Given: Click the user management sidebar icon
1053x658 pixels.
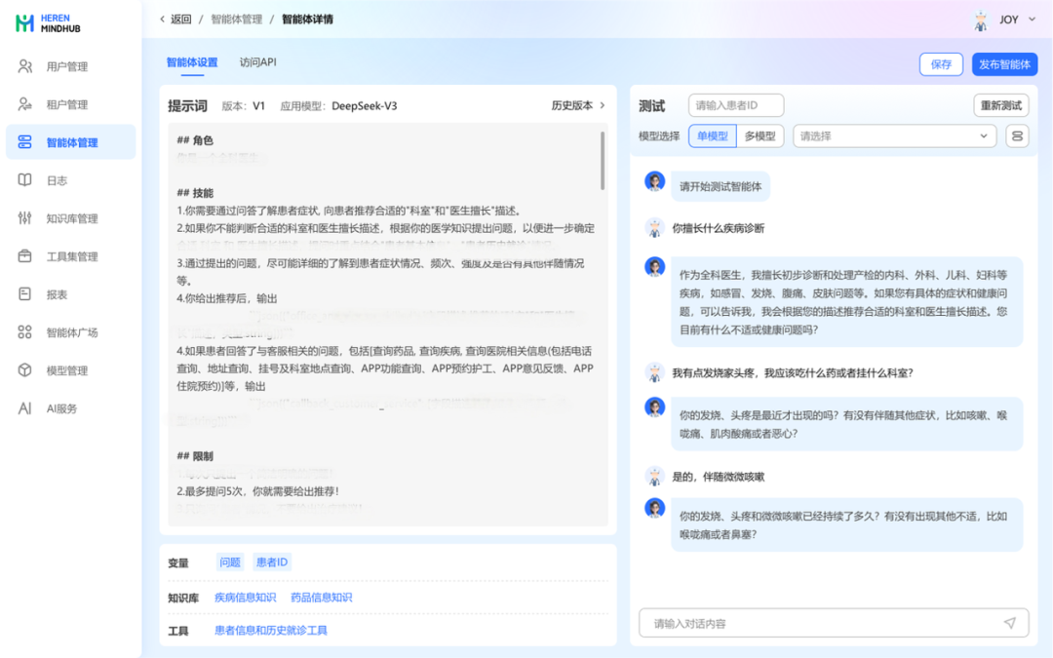Looking at the screenshot, I should (25, 66).
